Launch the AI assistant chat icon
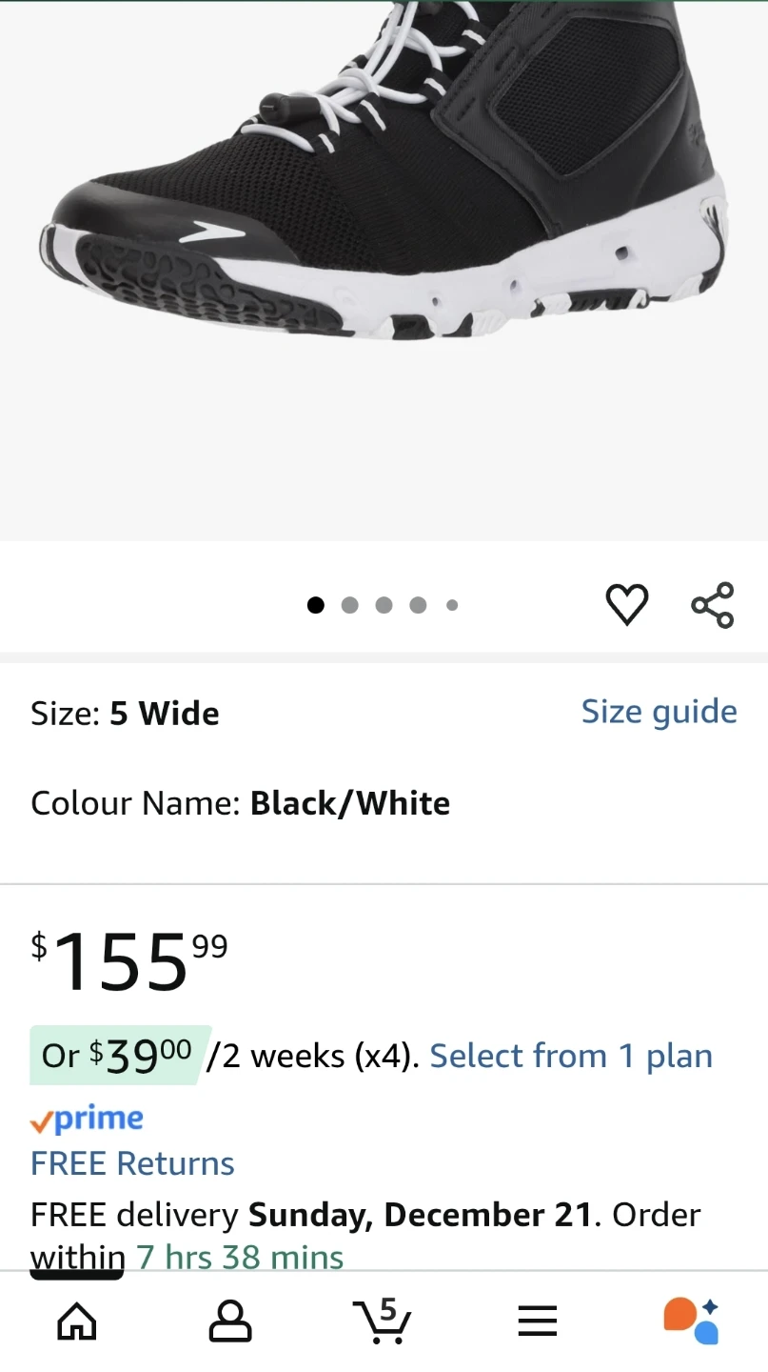This screenshot has height=1372, width=768. pos(691,1321)
